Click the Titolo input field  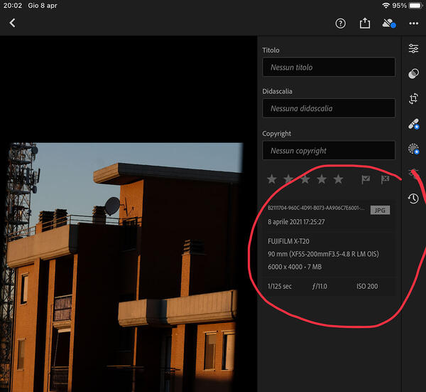point(328,67)
